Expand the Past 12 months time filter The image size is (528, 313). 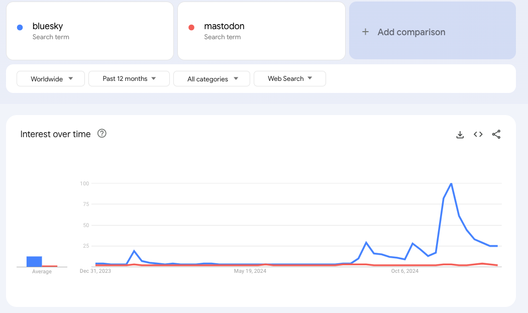[129, 79]
